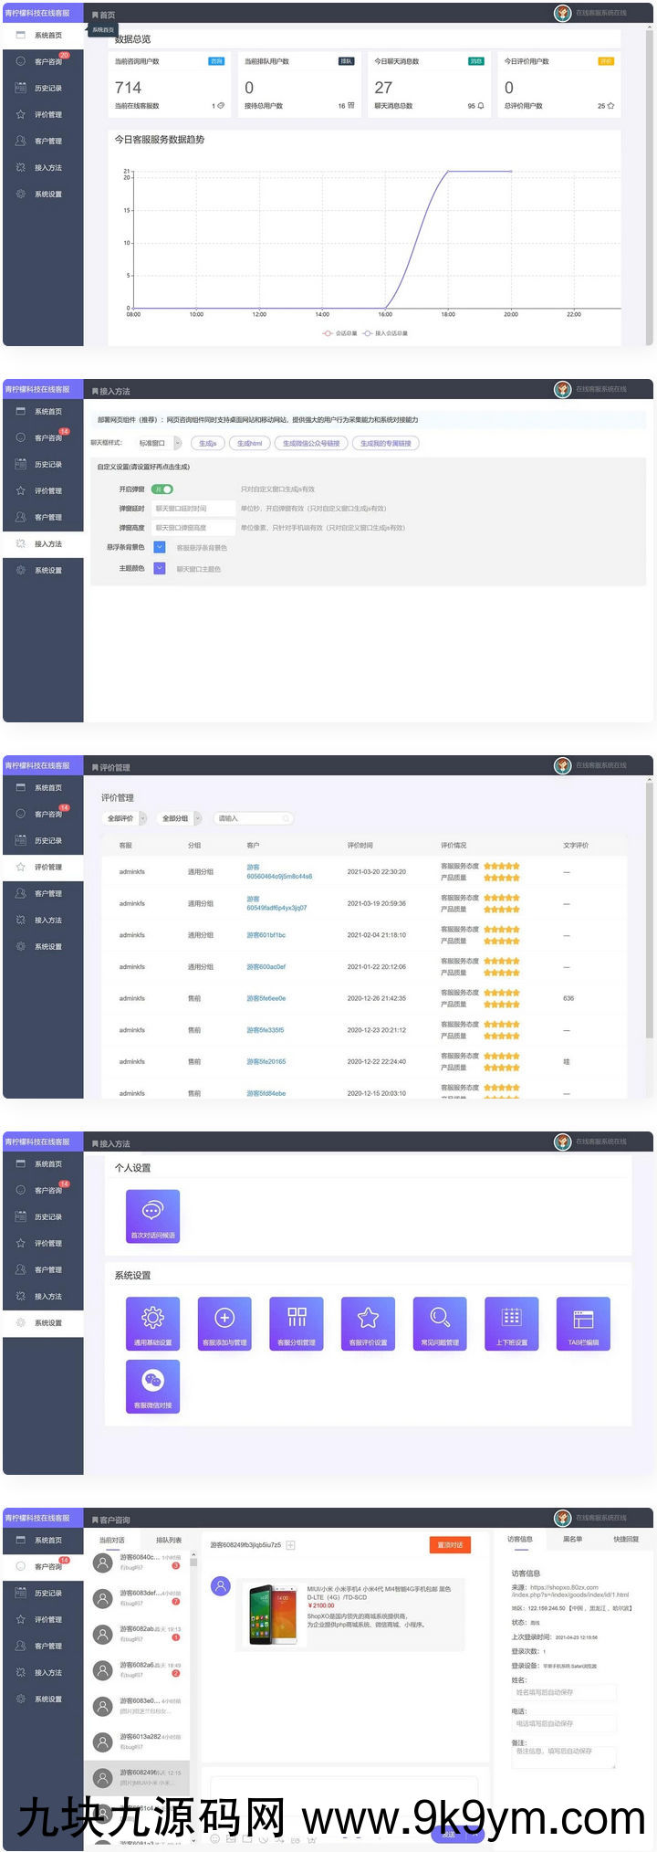Open the 客服分组管理 tile
Viewport: 657px width, 1852px height.
pos(297,1322)
